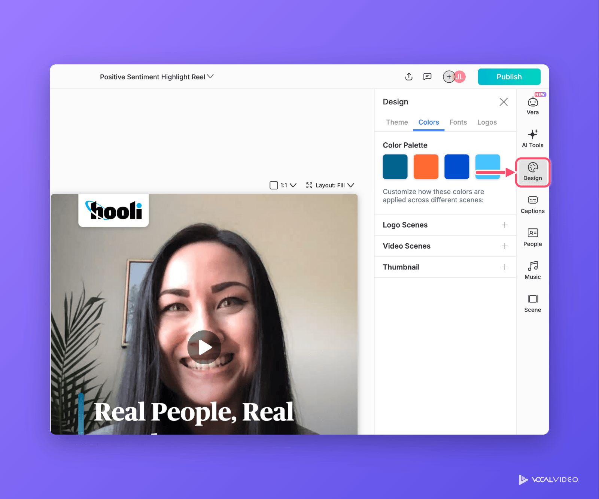Open the comments icon
Screen dimensions: 599x499
click(427, 77)
